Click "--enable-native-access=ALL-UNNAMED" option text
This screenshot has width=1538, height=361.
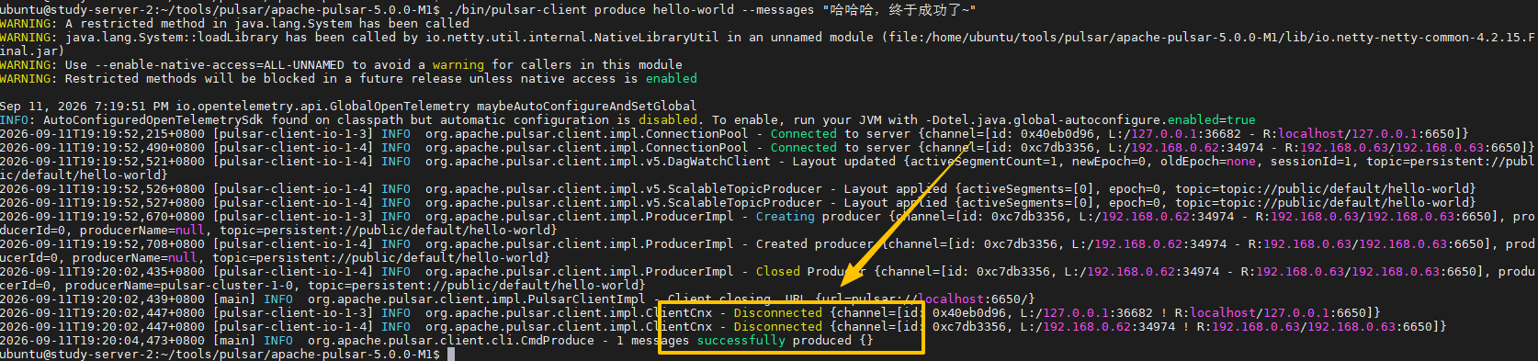219,64
